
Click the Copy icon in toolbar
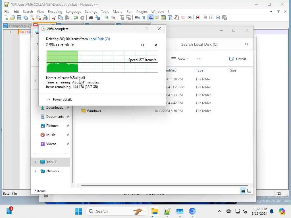coord(61,18)
